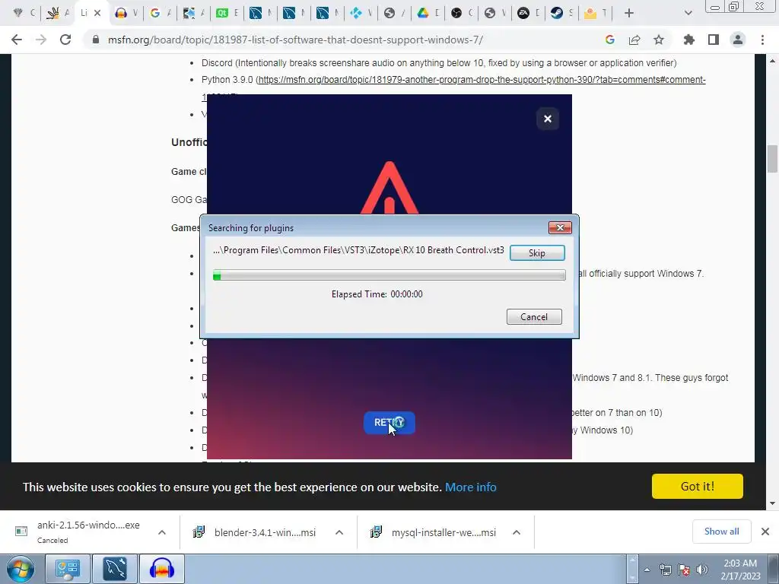This screenshot has width=779, height=584.
Task: Open the anki-2.1.56 download options arrow
Action: (x=162, y=532)
